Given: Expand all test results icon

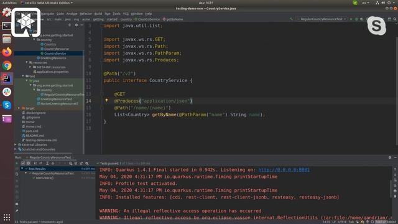Looking at the screenshot, I should click(47, 163).
